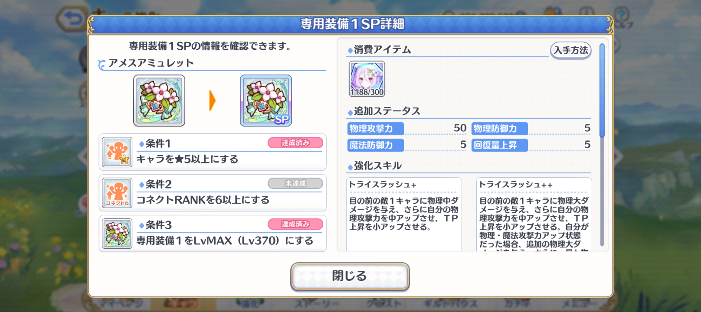The width and height of the screenshot is (701, 312).
Task: Select the クエスト tab in bottom menu
Action: point(384,303)
